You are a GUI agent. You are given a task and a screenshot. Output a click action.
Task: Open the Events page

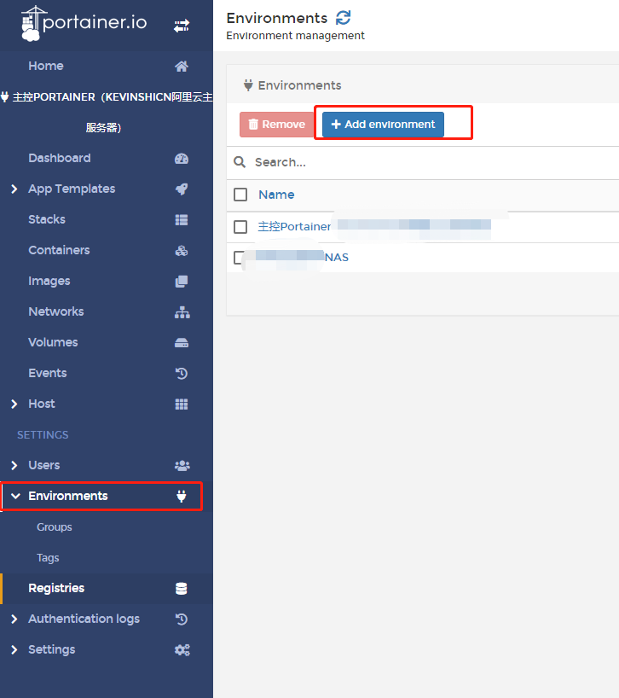click(48, 373)
